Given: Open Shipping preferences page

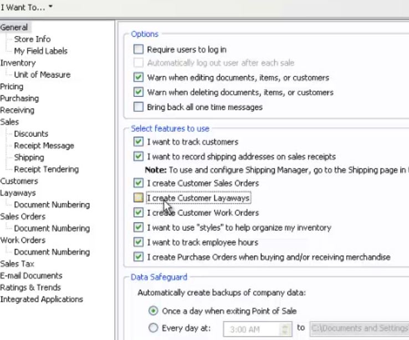Looking at the screenshot, I should pyautogui.click(x=29, y=157).
